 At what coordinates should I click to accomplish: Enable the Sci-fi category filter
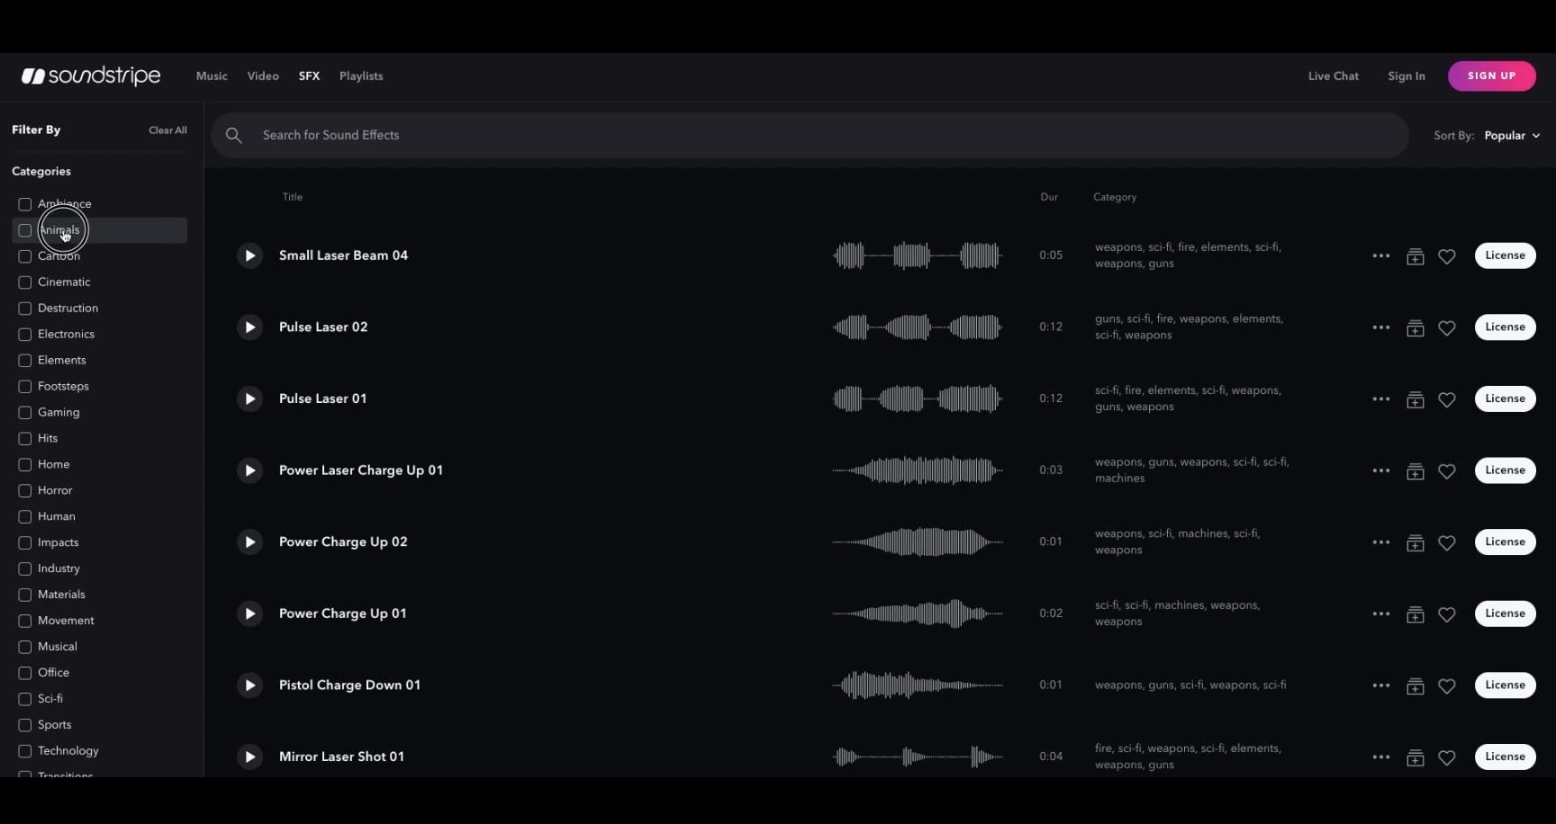[x=25, y=699]
